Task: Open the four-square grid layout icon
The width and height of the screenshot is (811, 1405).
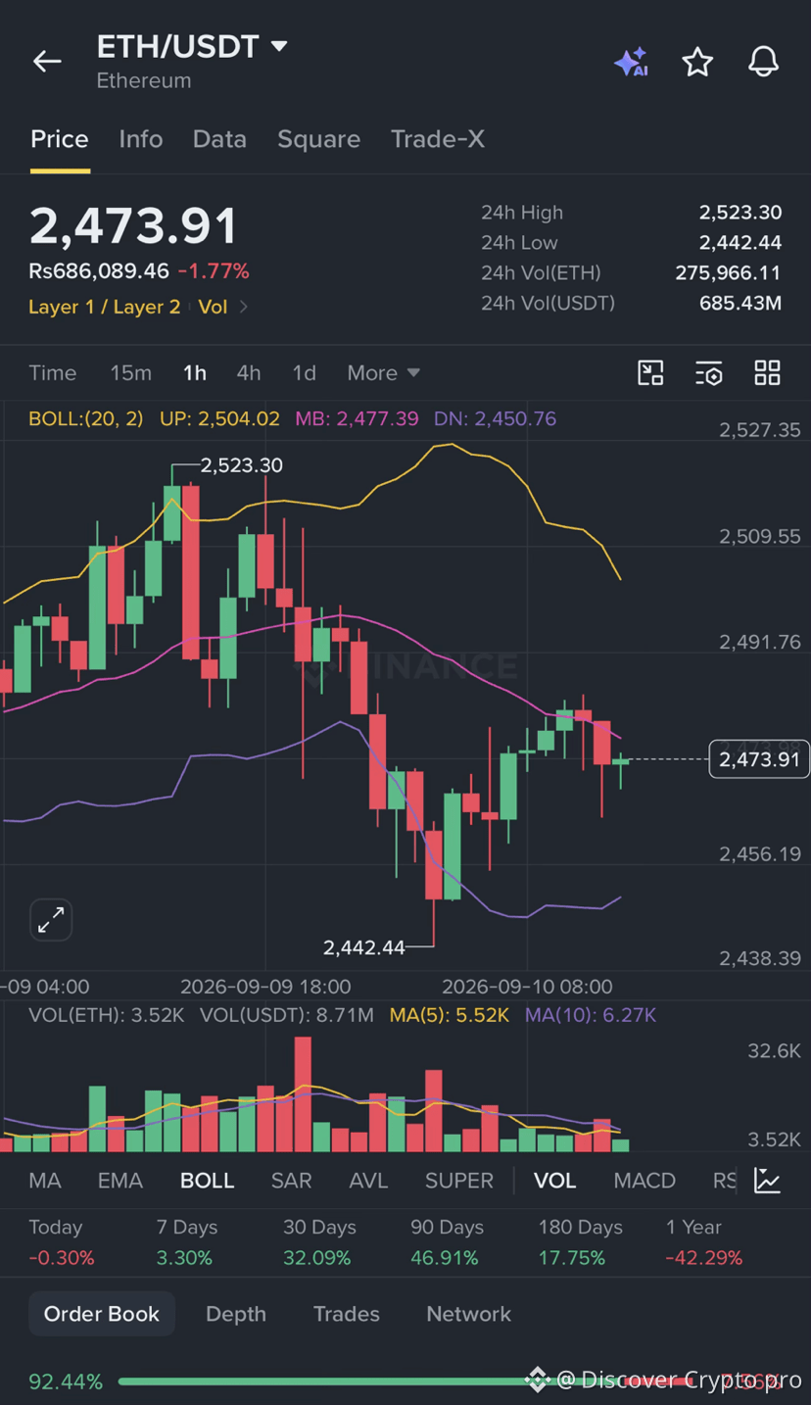Action: 767,372
